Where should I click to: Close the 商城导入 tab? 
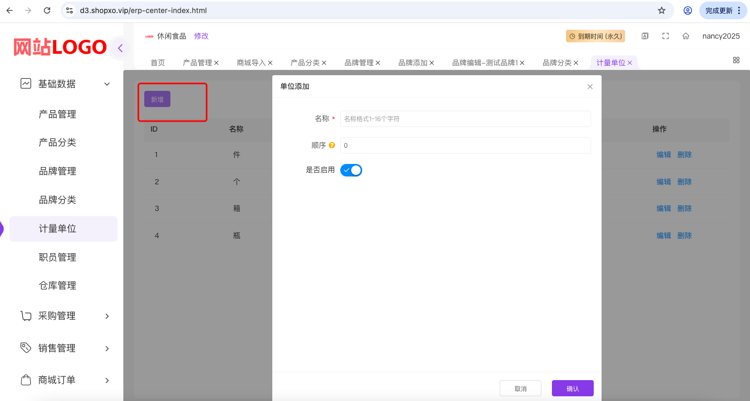[x=270, y=63]
